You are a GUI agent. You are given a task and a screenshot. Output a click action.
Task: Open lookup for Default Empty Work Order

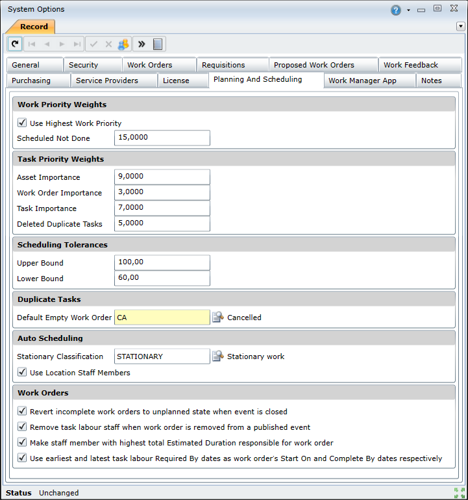(218, 318)
